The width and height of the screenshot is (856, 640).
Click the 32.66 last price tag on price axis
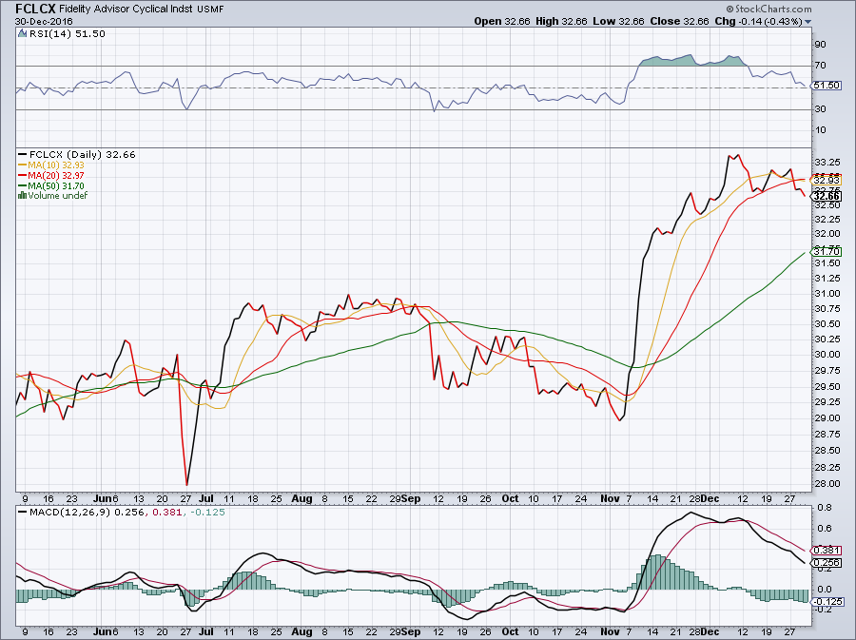pos(827,196)
